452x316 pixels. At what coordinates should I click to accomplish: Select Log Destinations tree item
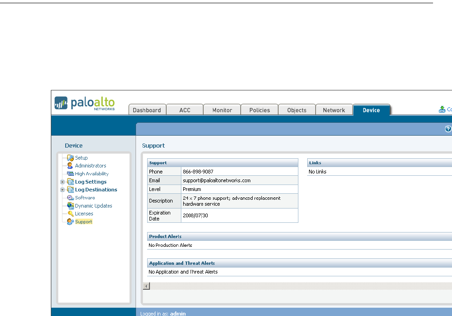[x=96, y=190]
